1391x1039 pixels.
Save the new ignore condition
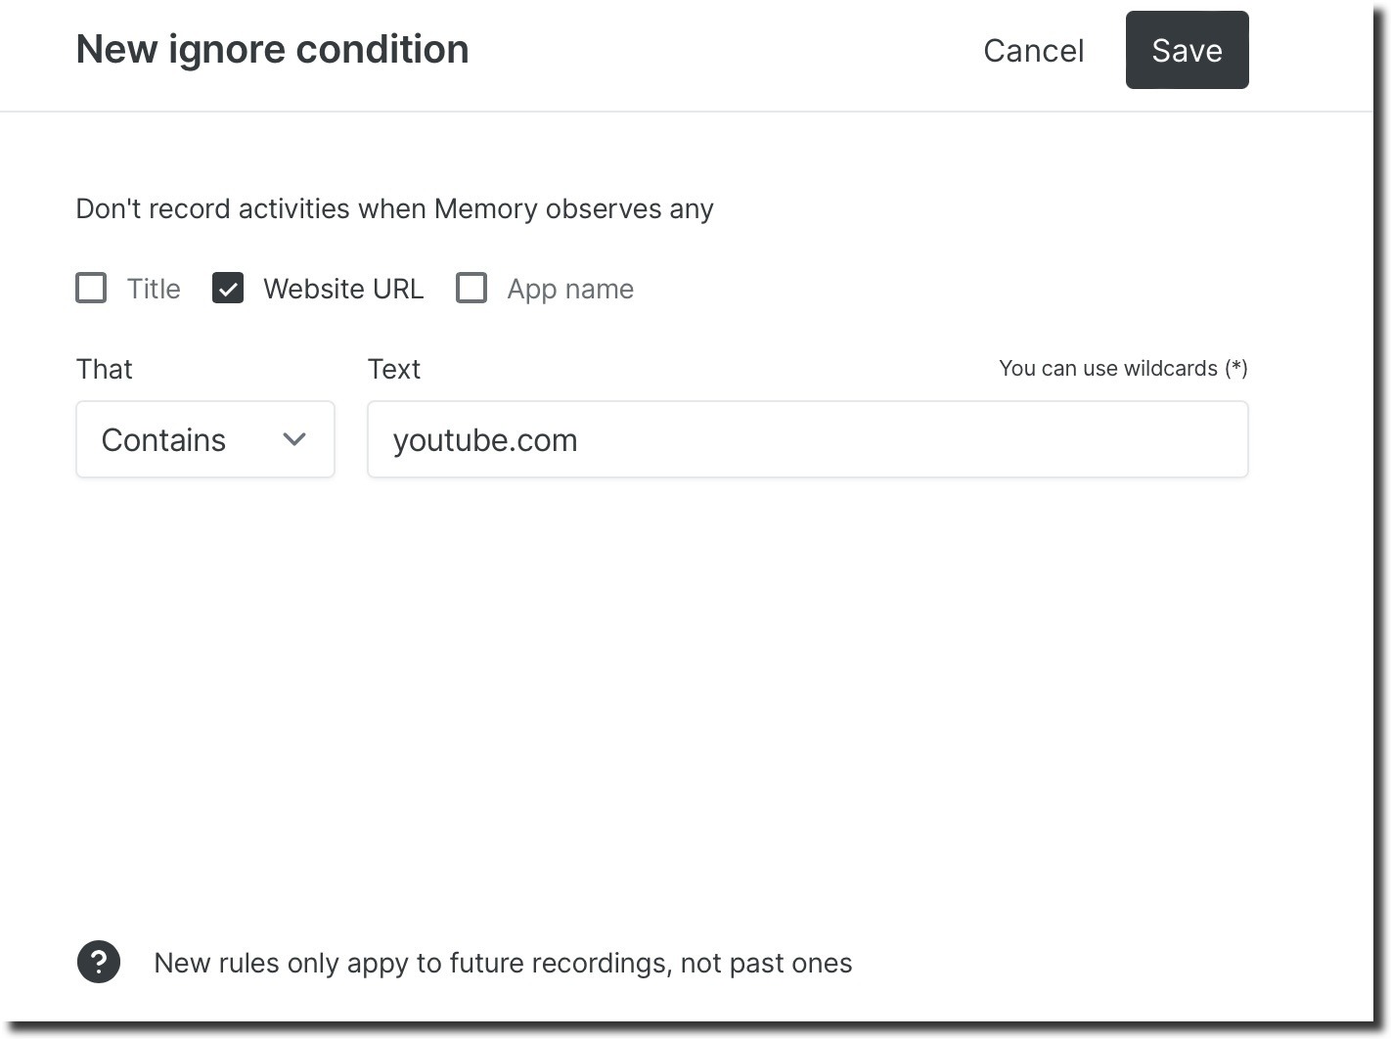pos(1187,50)
